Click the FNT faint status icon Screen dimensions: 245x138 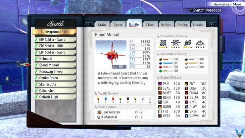[186, 84]
